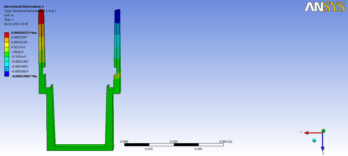This screenshot has height=156, width=348.
Task: Click scale ruler label 0.030
Action: [x=174, y=142]
